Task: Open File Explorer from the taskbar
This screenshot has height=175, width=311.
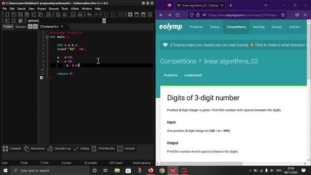Action: 117,171
